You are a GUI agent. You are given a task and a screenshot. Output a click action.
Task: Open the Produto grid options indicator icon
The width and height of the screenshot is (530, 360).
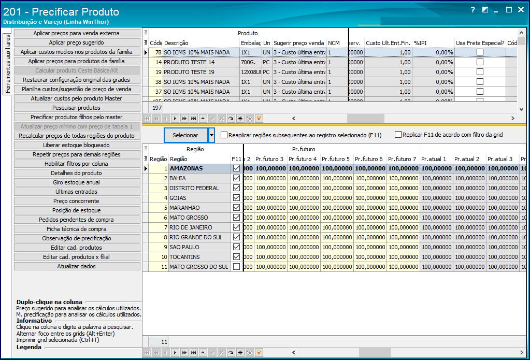coord(146,33)
